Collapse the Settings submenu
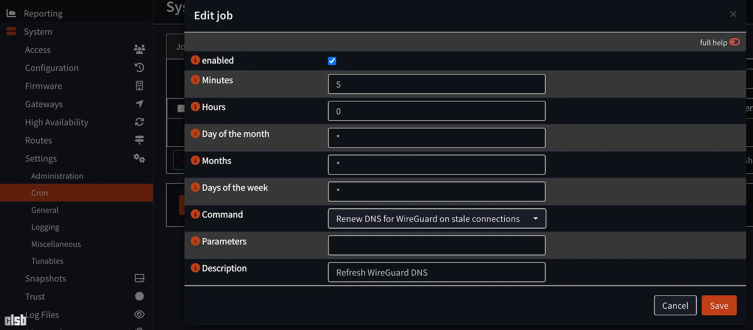The height and width of the screenshot is (330, 753). click(x=41, y=158)
